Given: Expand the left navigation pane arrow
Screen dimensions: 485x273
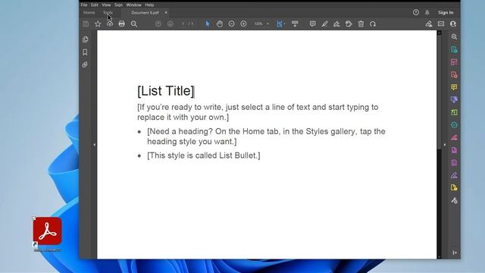Looking at the screenshot, I should [94, 145].
